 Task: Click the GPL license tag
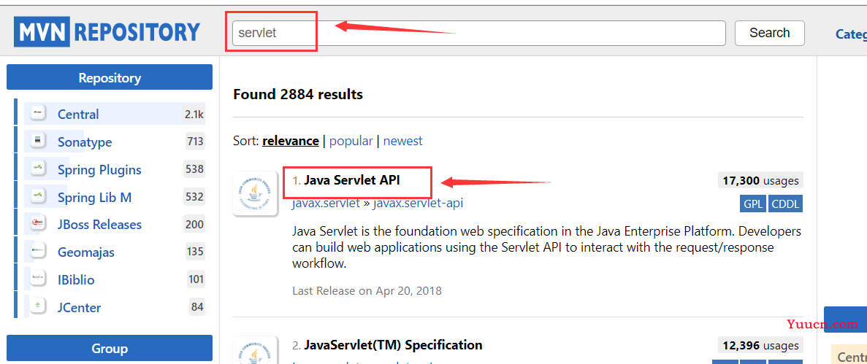[x=752, y=204]
